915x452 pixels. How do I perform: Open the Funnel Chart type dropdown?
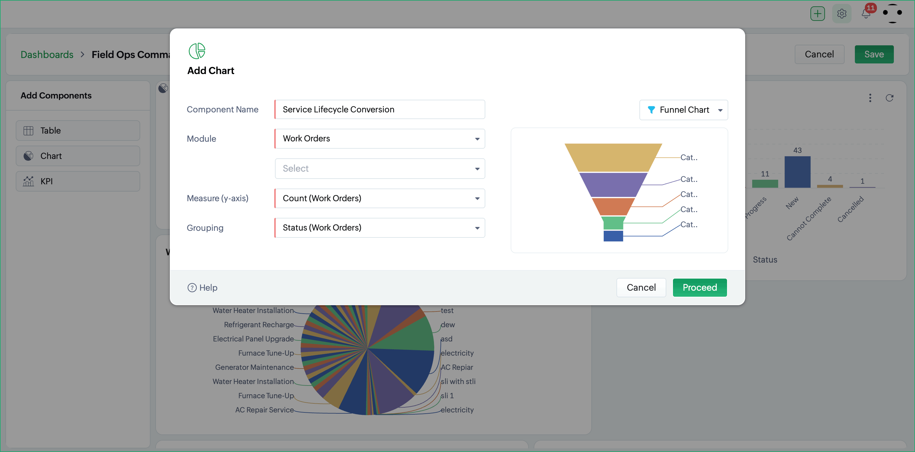click(x=684, y=110)
